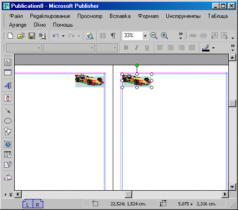Select the Oval shape tool
The width and height of the screenshot is (238, 210).
[8, 121]
